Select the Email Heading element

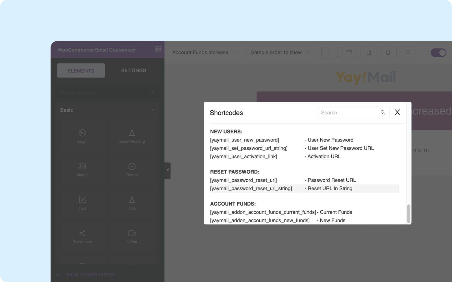tap(132, 136)
